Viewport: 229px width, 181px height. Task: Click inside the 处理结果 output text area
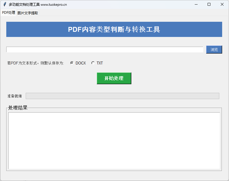point(114,141)
